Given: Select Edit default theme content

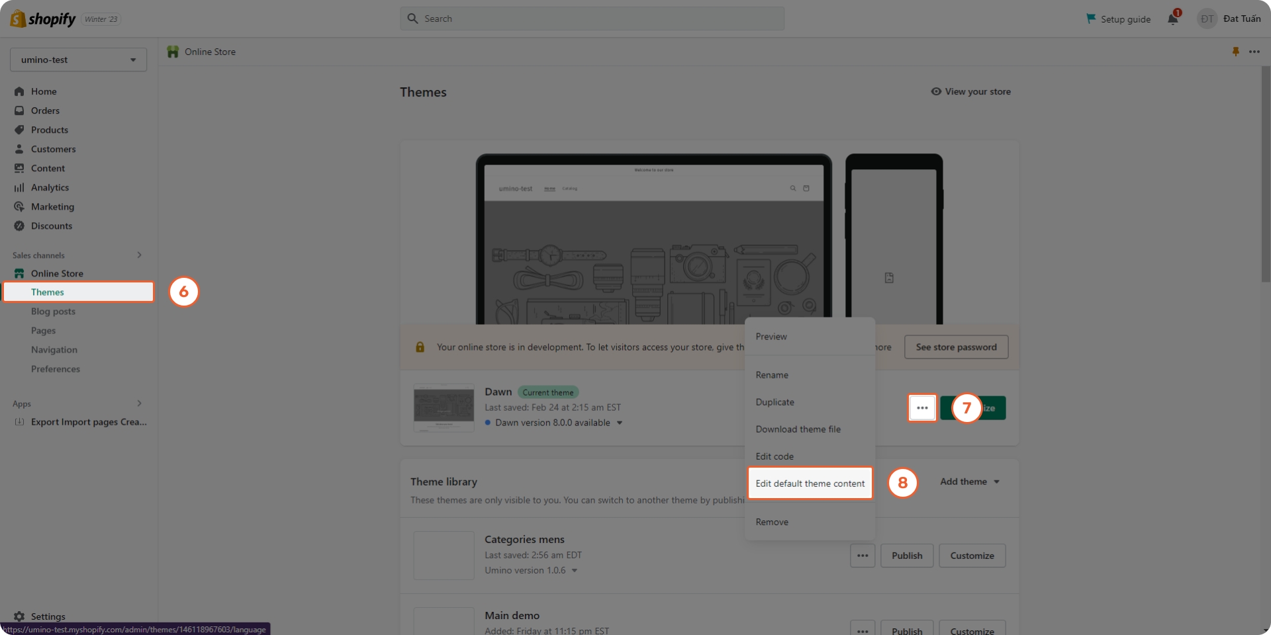Looking at the screenshot, I should coord(810,484).
